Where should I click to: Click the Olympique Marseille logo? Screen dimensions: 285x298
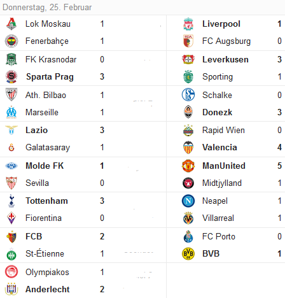pos(11,112)
